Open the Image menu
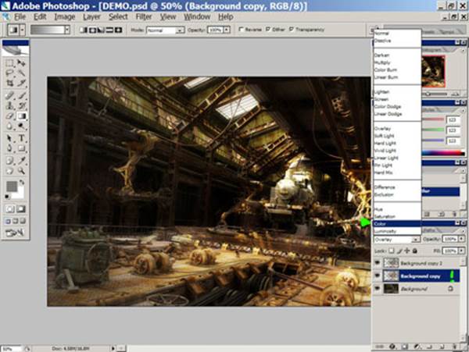This screenshot has height=352, width=469. tap(65, 16)
